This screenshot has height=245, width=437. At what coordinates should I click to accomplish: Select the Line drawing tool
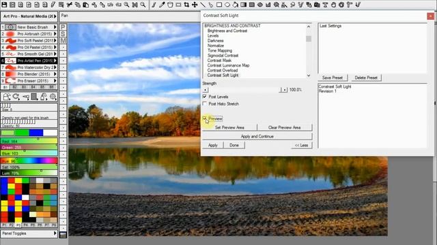coord(203,5)
